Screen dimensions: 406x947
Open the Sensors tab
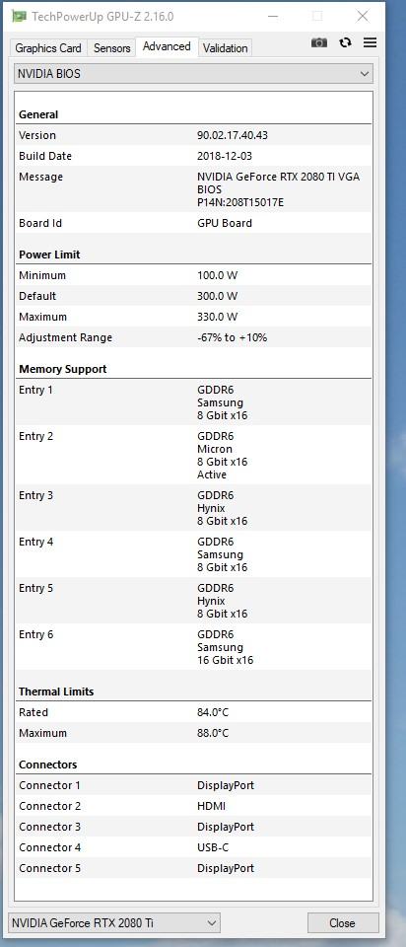pyautogui.click(x=112, y=47)
